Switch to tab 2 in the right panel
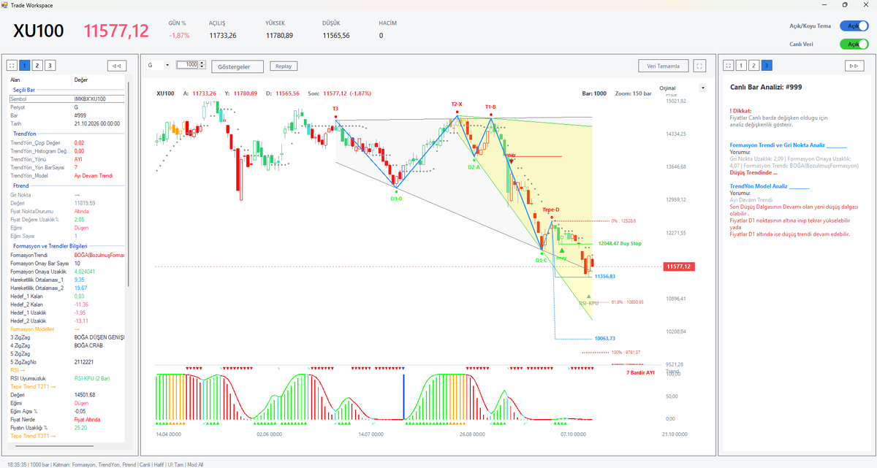This screenshot has height=468, width=877. [753, 66]
